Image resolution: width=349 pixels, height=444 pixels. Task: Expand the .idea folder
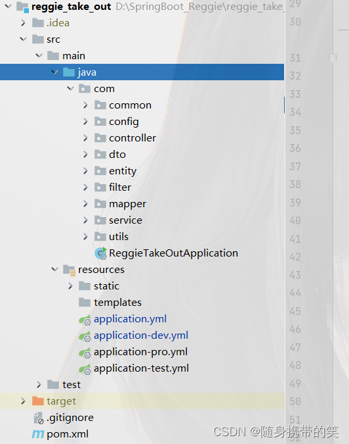coord(23,22)
